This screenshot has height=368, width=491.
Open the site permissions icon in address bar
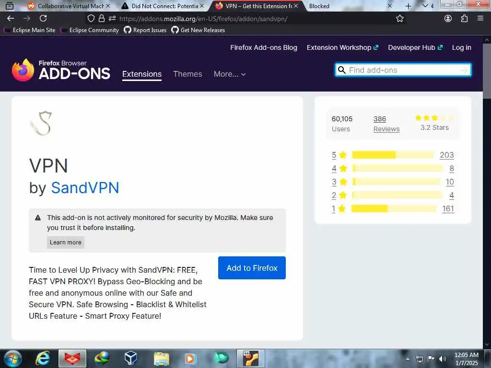[x=112, y=19]
